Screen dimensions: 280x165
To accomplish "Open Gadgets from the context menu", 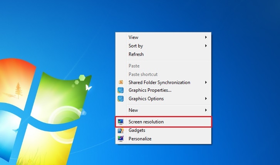I will [x=163, y=130].
